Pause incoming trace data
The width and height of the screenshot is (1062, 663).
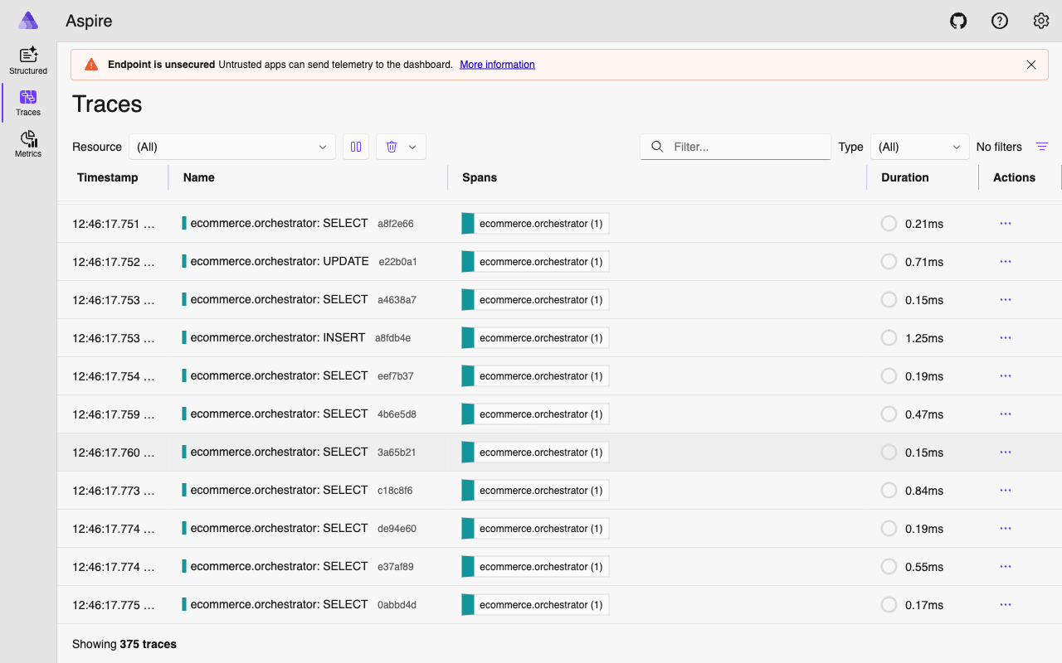click(x=355, y=147)
